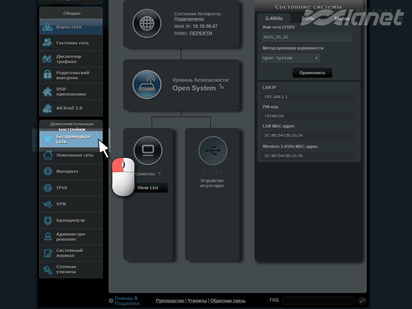Open the Руководство link in footer
Image resolution: width=412 pixels, height=309 pixels.
[x=170, y=301]
